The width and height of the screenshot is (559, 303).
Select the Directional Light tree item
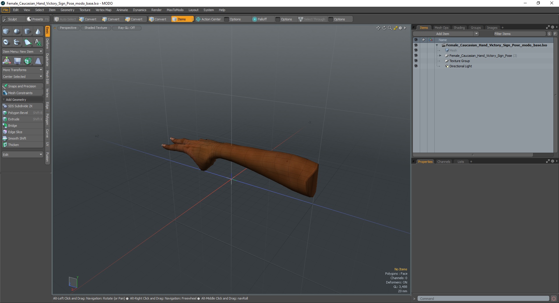click(x=460, y=66)
